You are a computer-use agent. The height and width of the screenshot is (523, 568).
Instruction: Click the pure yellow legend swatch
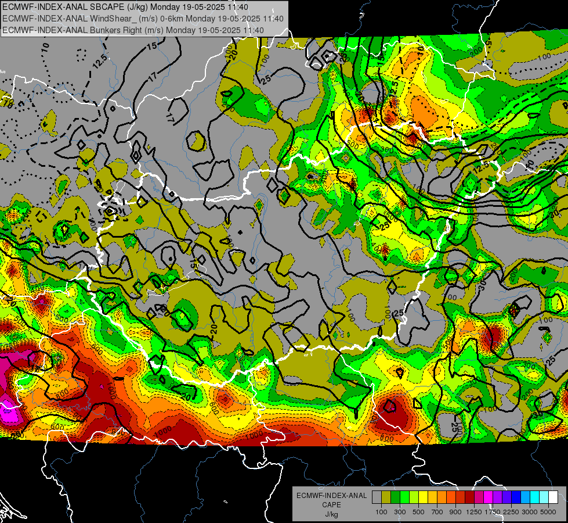pyautogui.click(x=423, y=497)
